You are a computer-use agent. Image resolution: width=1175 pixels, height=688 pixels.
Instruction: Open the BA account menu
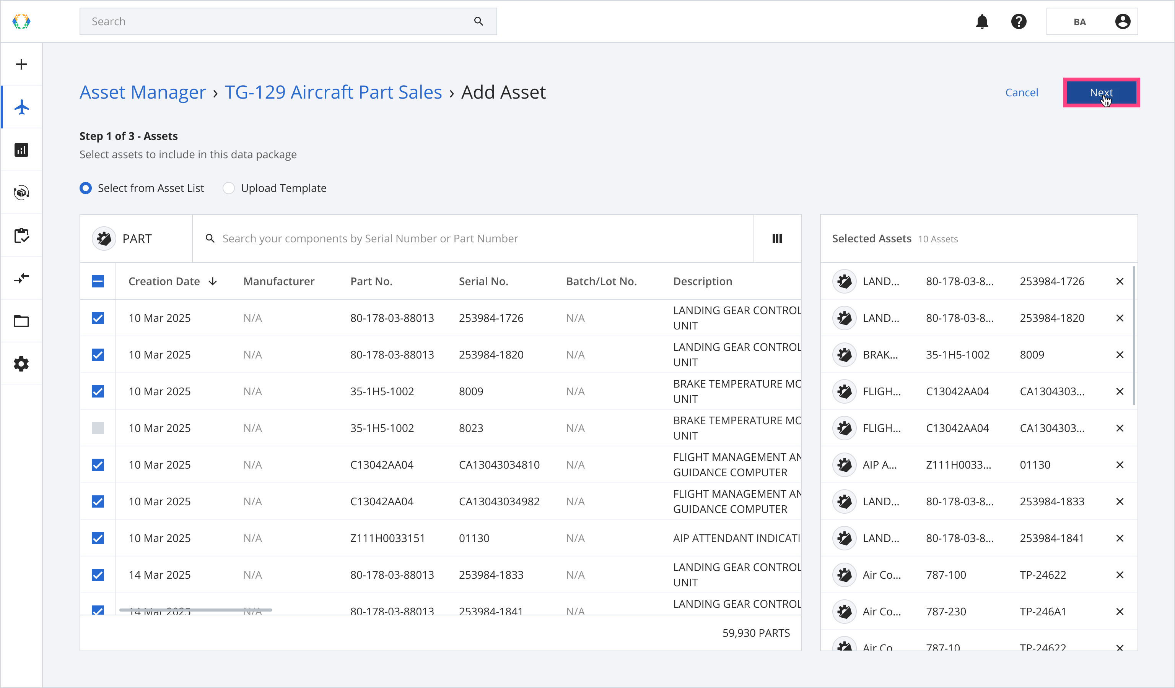tap(1092, 21)
